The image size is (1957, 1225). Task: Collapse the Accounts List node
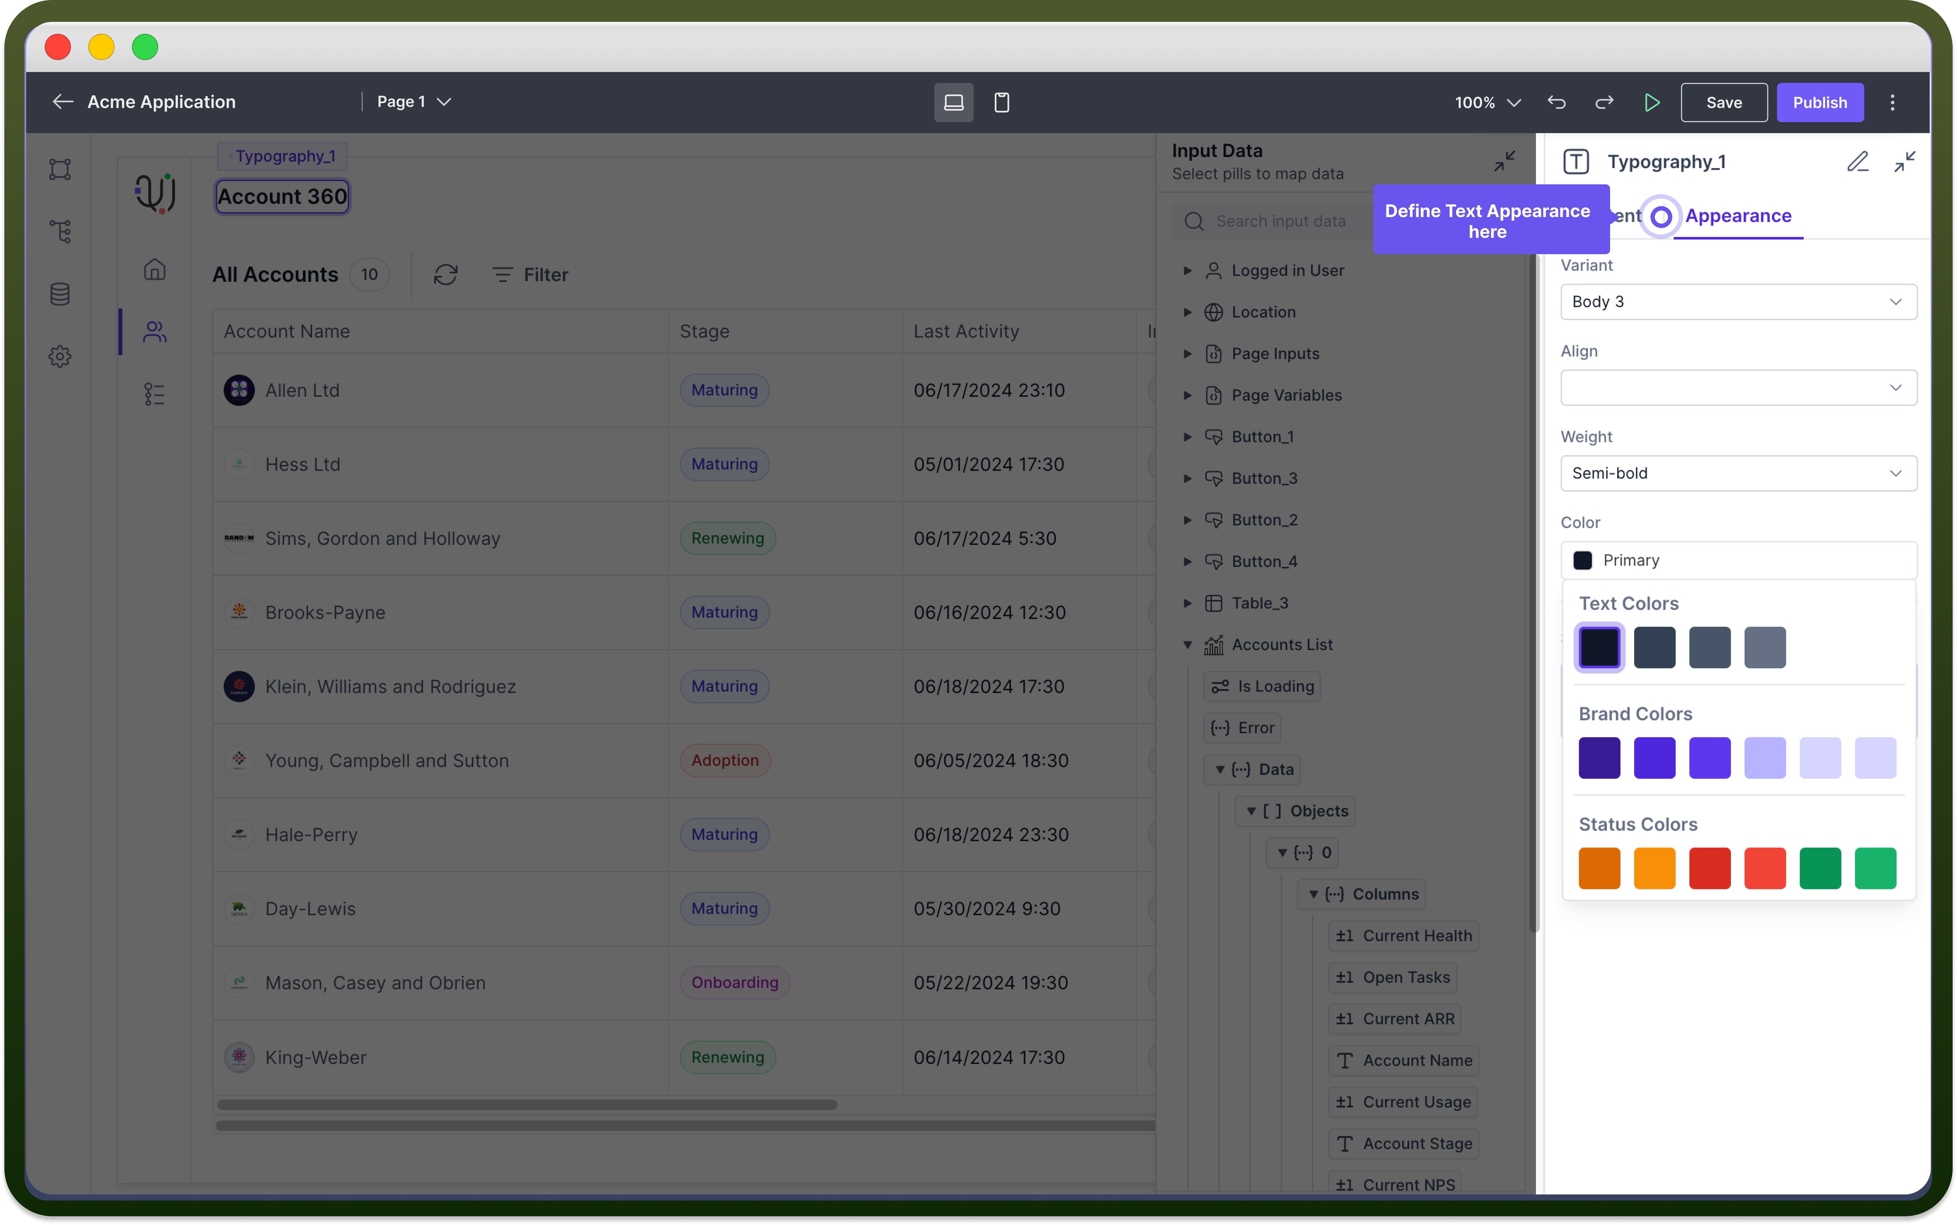tap(1187, 645)
